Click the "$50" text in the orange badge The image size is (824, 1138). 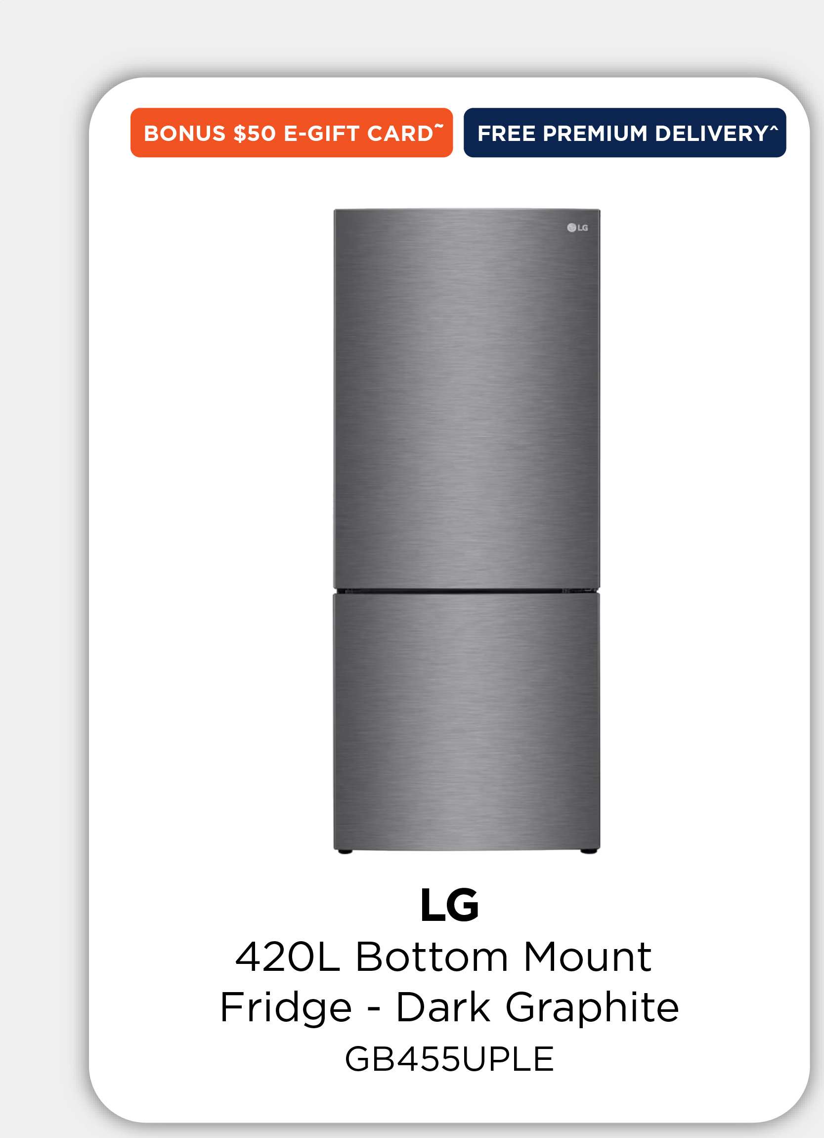pyautogui.click(x=255, y=134)
